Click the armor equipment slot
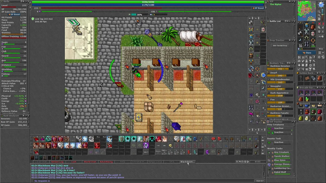Screen dimensions: 326x183 tap(307, 31)
